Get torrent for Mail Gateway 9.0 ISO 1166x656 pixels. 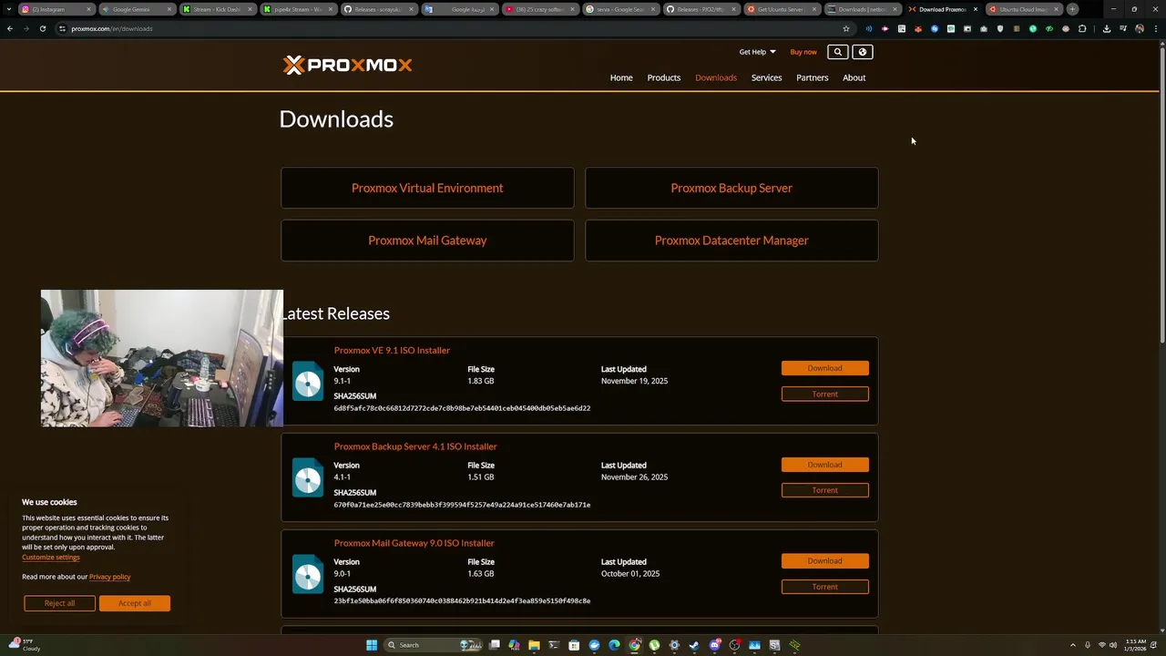pos(824,587)
